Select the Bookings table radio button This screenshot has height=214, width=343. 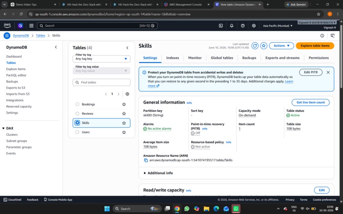tap(77, 104)
